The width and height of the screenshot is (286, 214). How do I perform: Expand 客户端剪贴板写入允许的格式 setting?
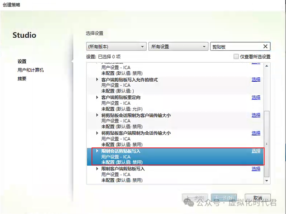coord(97,79)
